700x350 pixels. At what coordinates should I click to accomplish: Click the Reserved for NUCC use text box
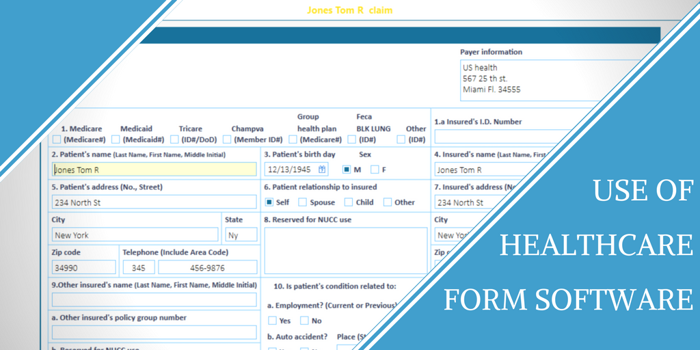point(346,251)
